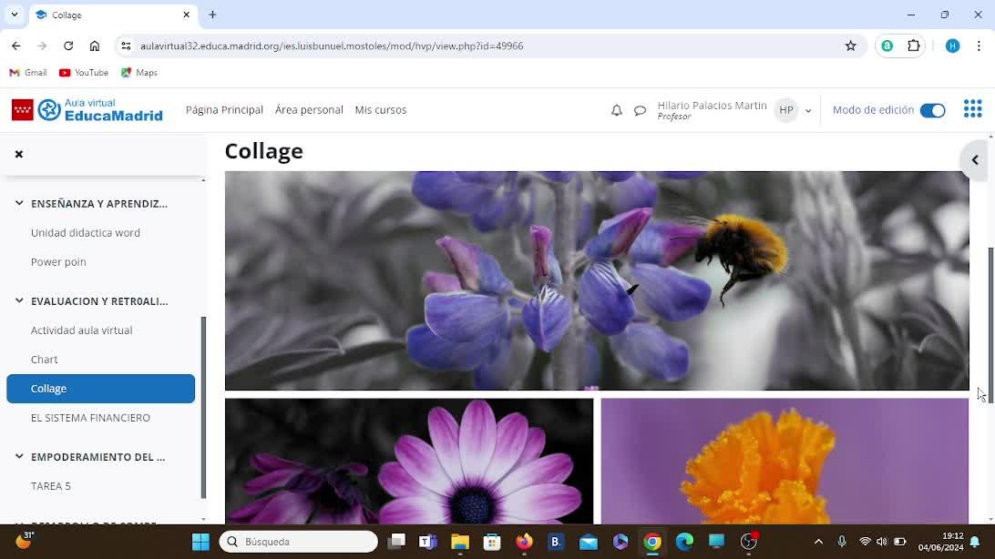Open Firefox from the taskbar
995x559 pixels.
(524, 542)
